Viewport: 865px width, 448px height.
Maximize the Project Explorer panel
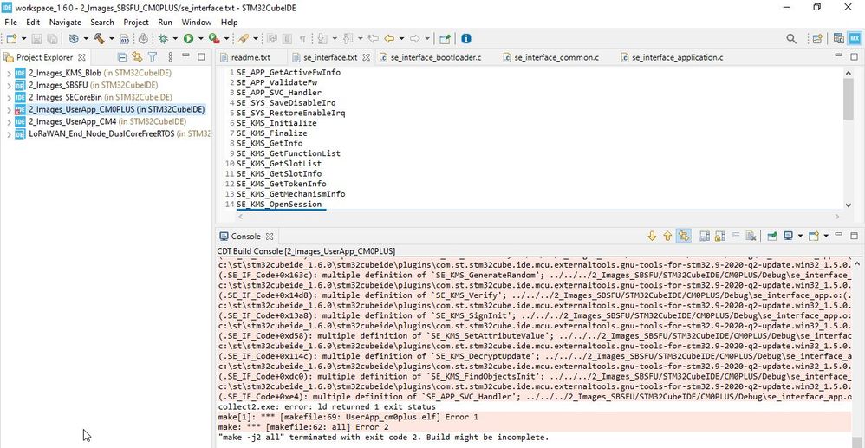coord(201,56)
